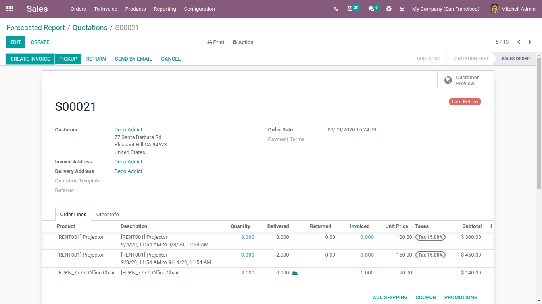The image size is (542, 304).
Task: Open the Reporting menu
Action: [x=165, y=9]
